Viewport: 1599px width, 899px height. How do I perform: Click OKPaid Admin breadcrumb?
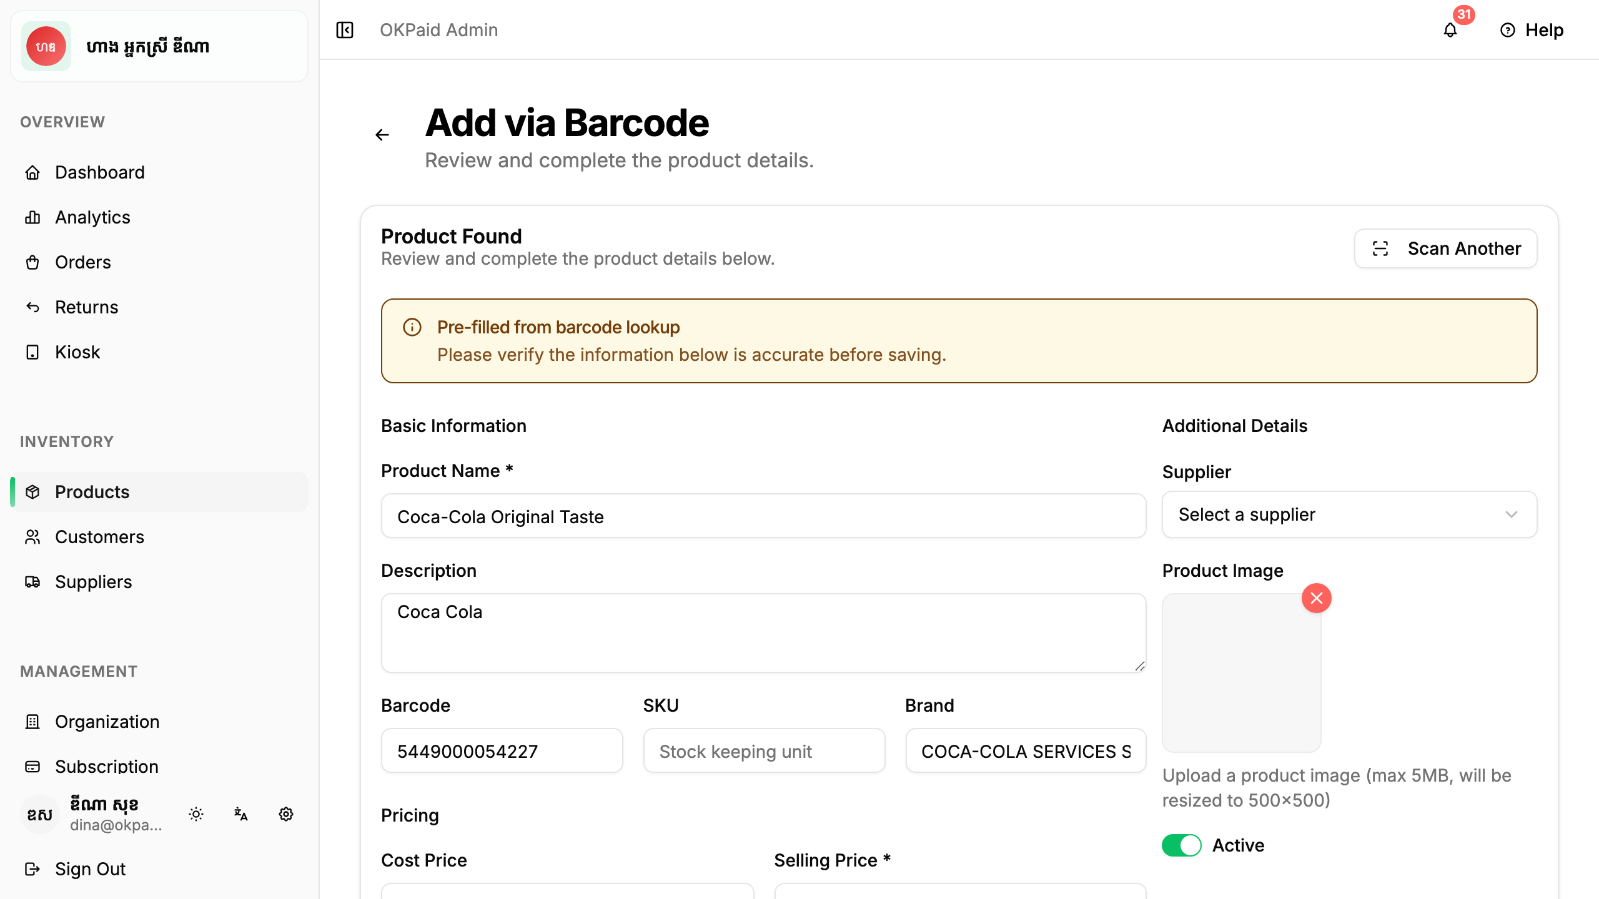438,30
